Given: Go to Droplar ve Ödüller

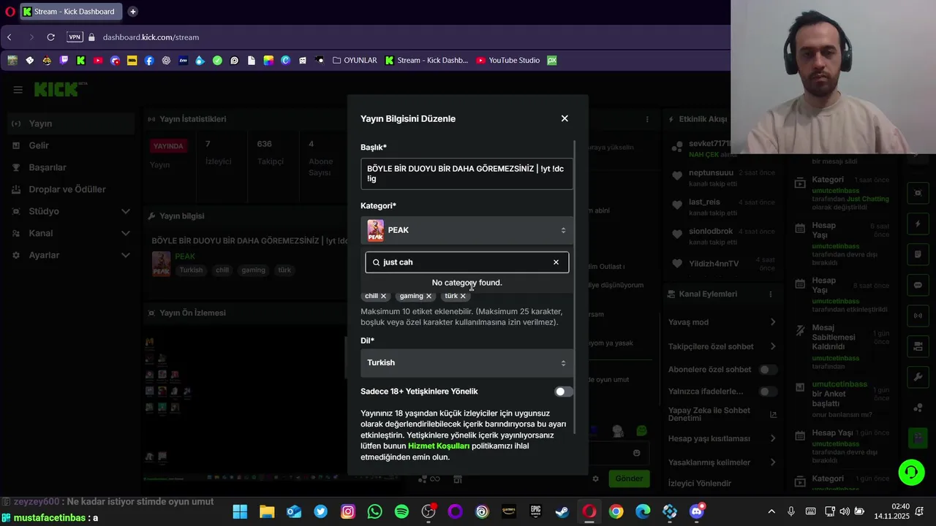Looking at the screenshot, I should pyautogui.click(x=70, y=189).
